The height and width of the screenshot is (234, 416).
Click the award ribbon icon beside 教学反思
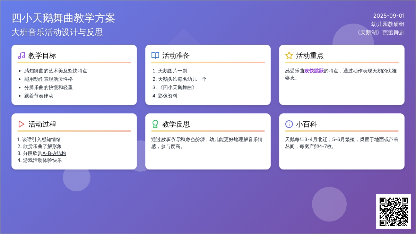[x=155, y=124]
